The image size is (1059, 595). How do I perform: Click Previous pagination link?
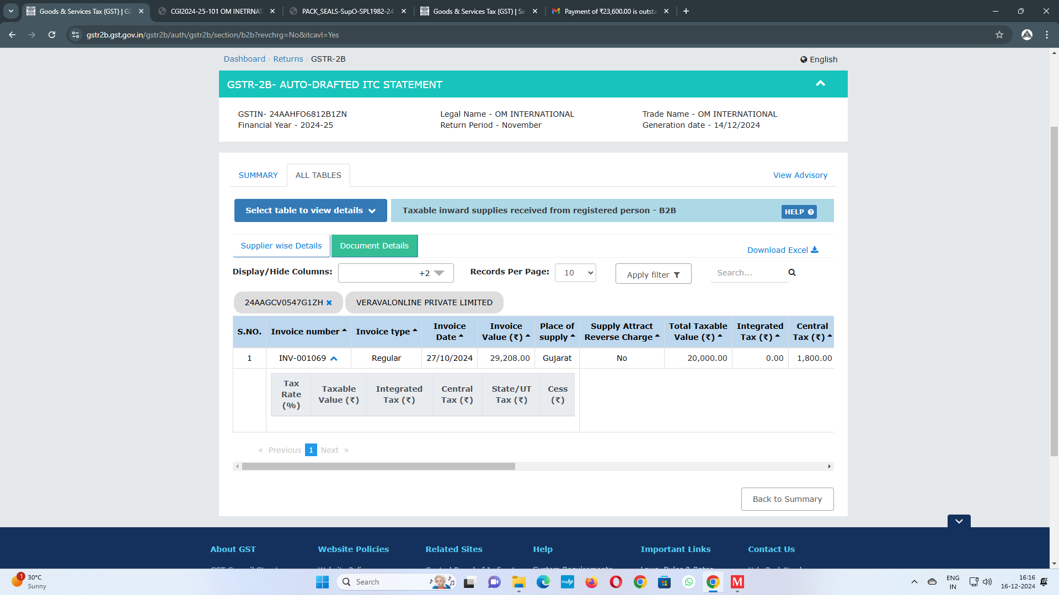(x=285, y=450)
